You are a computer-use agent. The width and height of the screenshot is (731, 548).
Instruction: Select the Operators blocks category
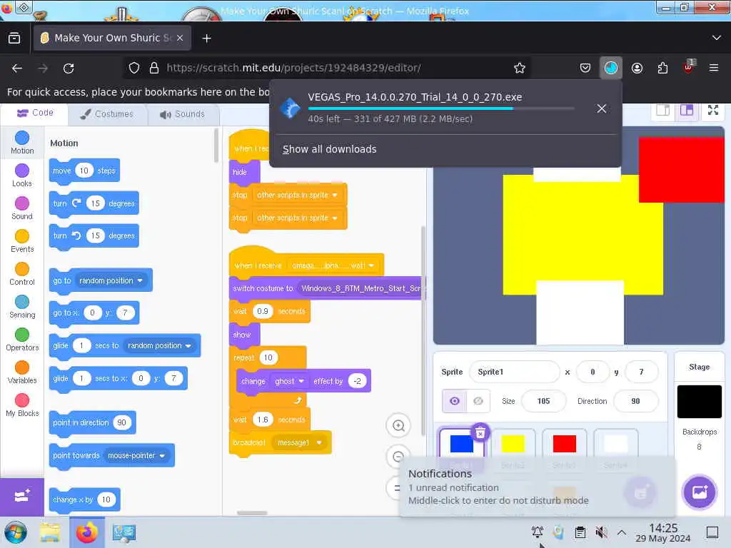click(22, 340)
